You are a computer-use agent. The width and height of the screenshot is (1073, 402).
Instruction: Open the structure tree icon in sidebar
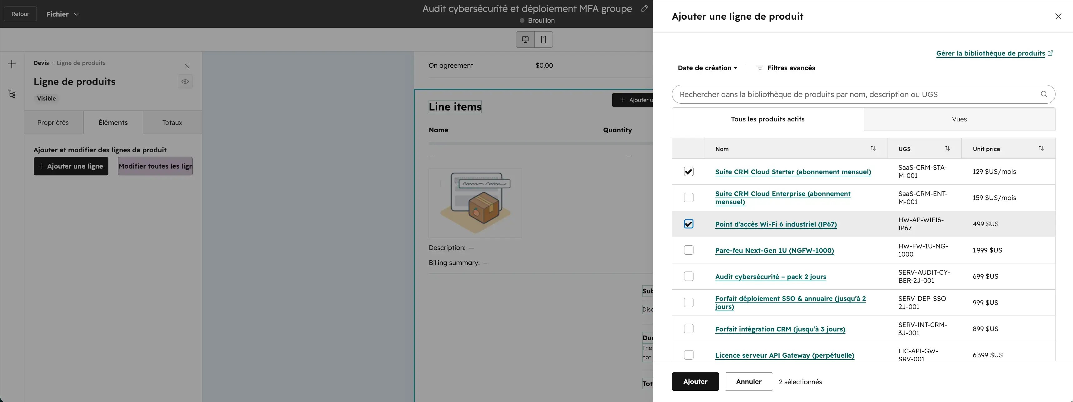click(12, 93)
